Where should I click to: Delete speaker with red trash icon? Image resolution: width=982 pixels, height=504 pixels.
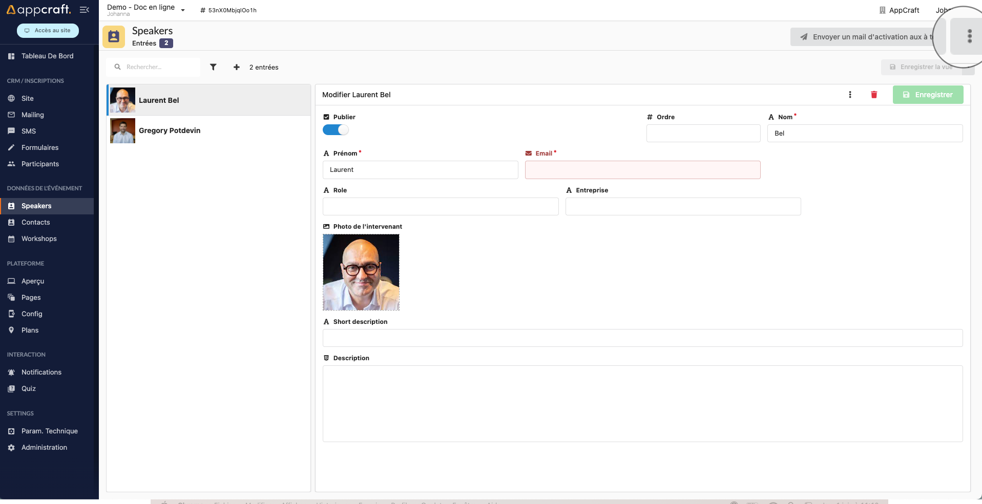click(x=874, y=95)
